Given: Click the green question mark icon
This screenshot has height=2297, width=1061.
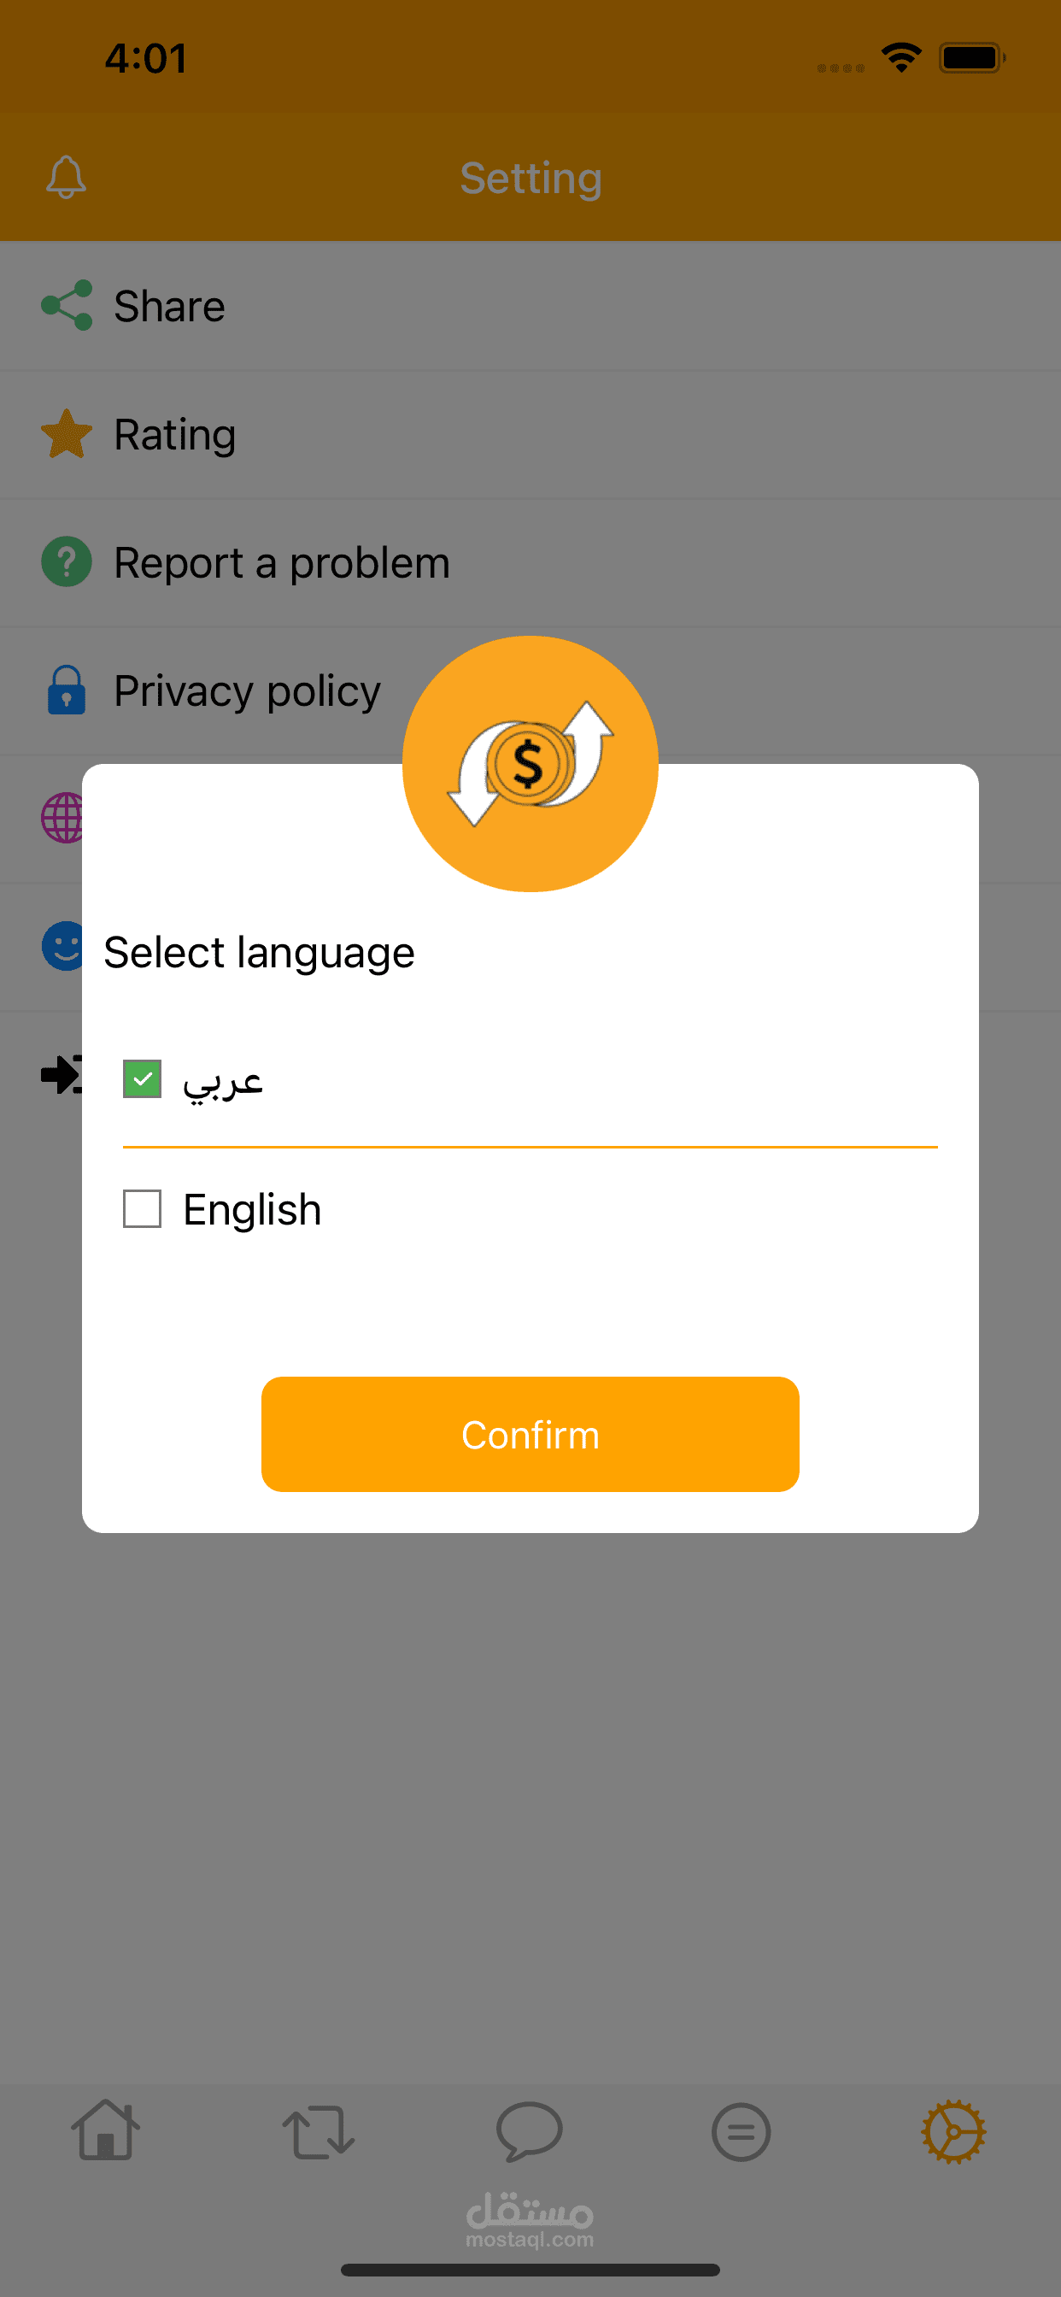Looking at the screenshot, I should click(67, 561).
